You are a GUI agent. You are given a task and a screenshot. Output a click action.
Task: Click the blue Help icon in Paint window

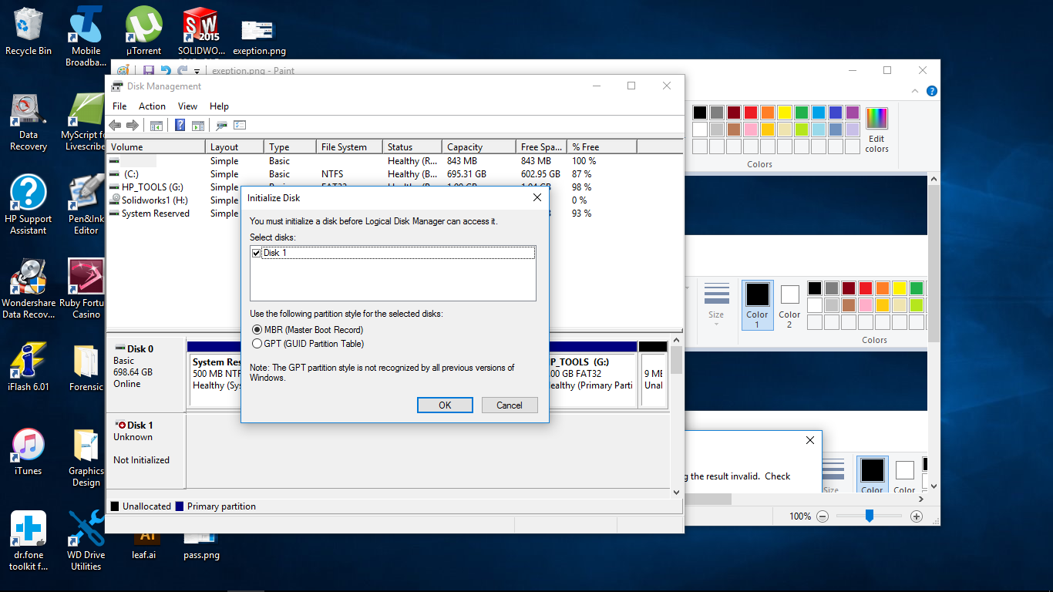pos(931,91)
